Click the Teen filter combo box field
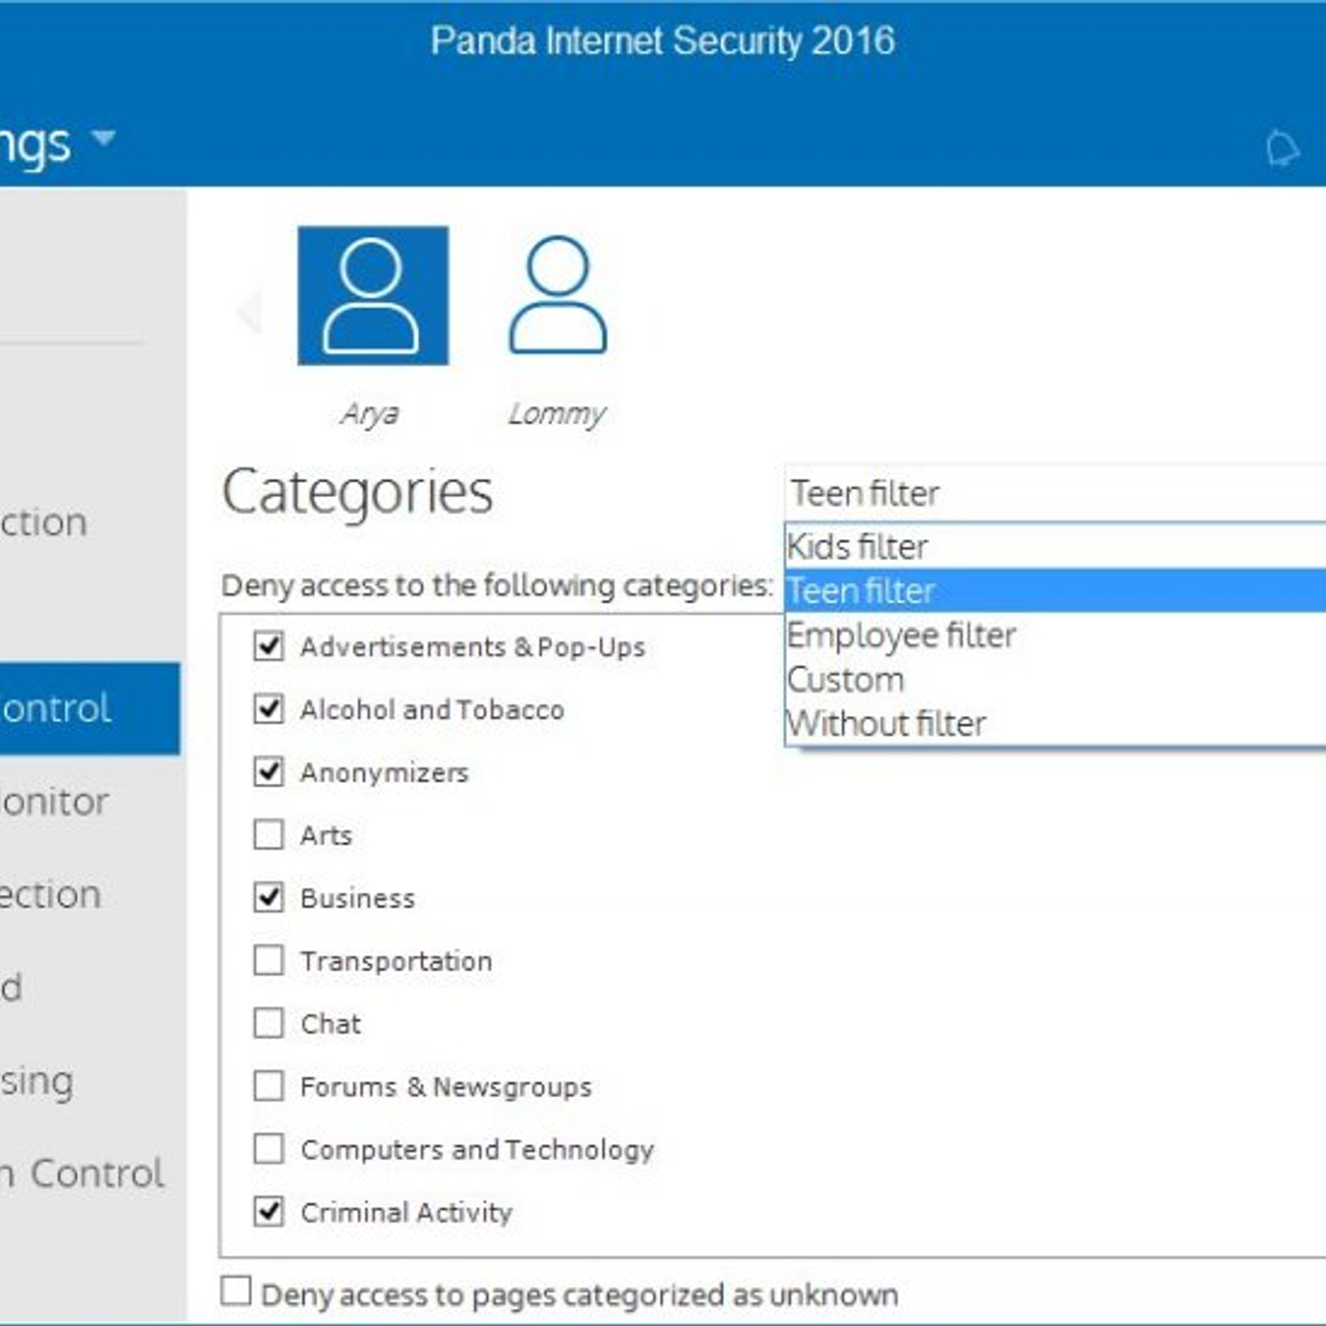 [1055, 493]
